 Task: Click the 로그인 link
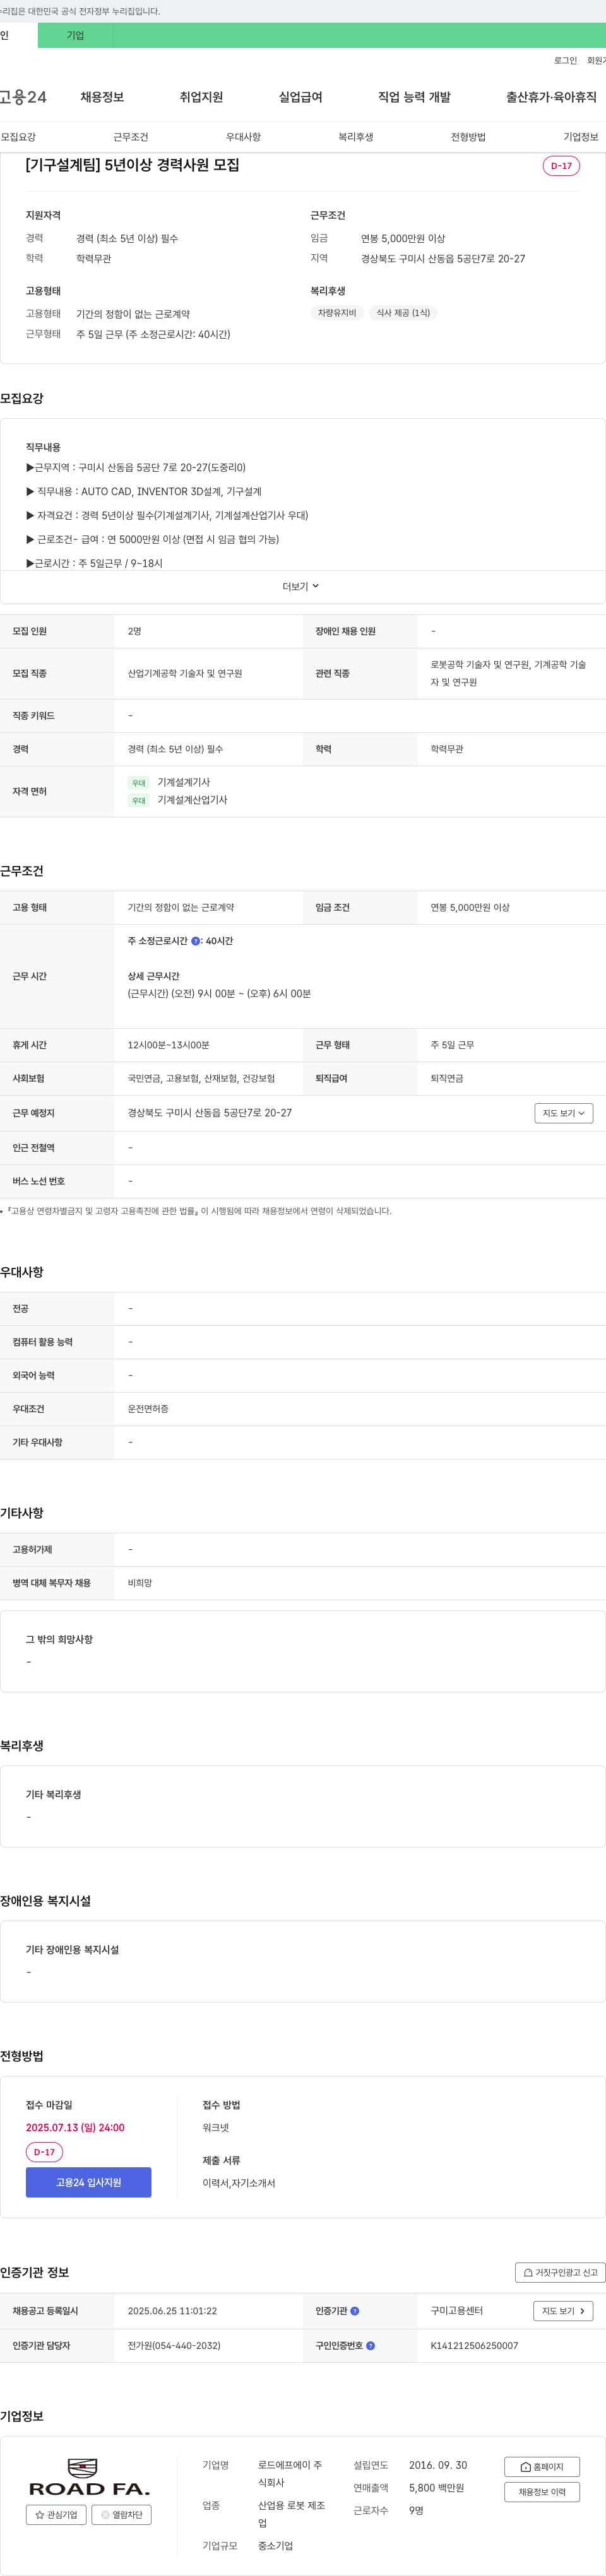coord(565,61)
